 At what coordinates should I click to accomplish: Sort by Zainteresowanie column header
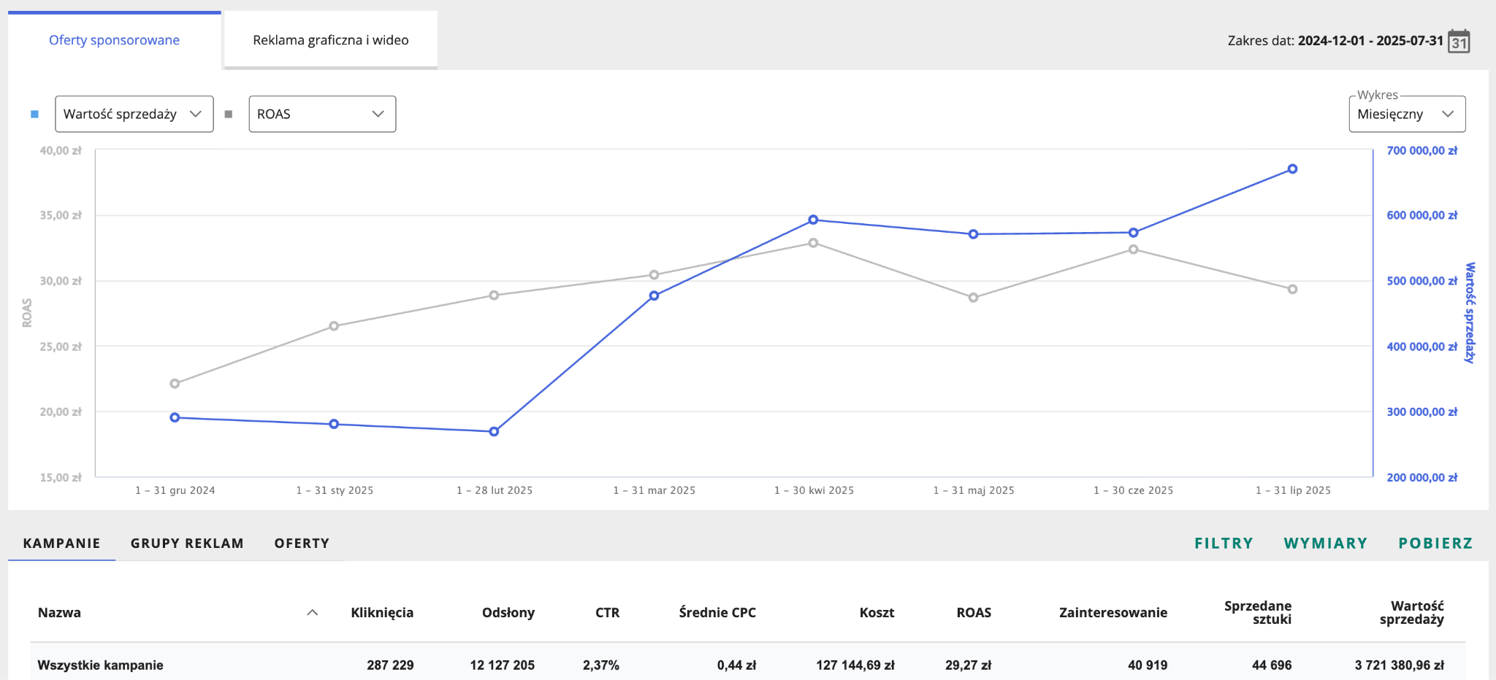[x=1113, y=613]
